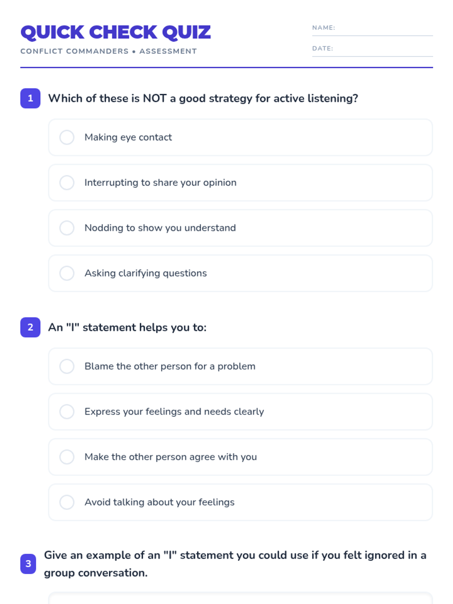Pick "Avoid talking about your feelings" option

pyautogui.click(x=67, y=502)
